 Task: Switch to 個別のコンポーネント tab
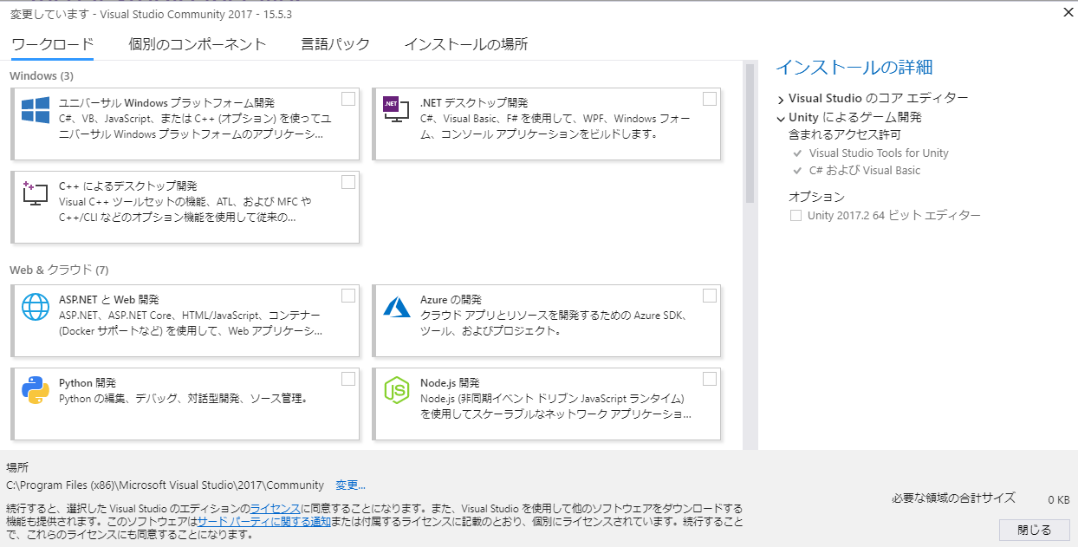197,44
